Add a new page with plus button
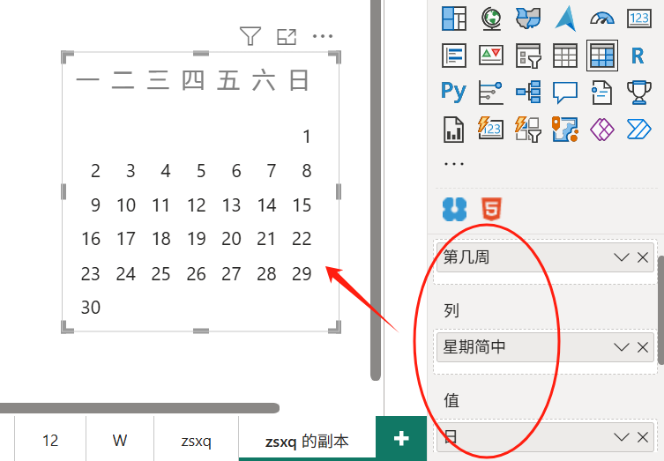This screenshot has height=461, width=664. 401,439
